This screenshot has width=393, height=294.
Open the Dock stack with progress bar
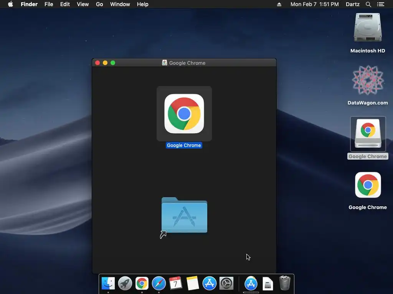[251, 284]
